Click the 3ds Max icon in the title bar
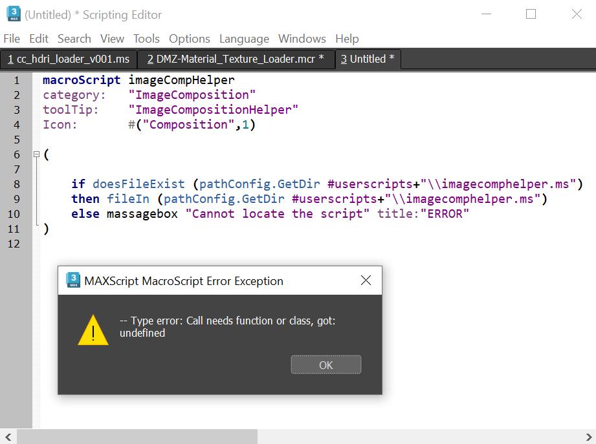The image size is (596, 444). pyautogui.click(x=12, y=14)
